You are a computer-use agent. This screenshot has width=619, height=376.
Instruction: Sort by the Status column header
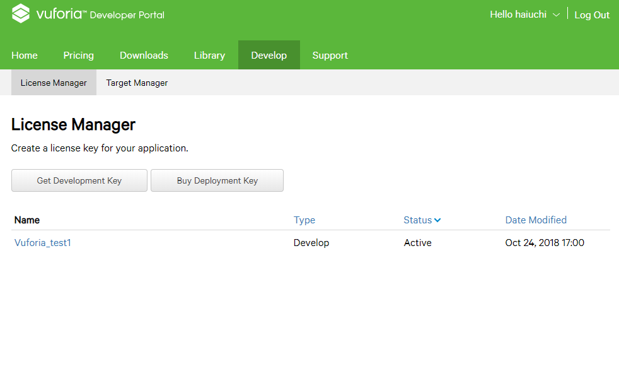418,220
